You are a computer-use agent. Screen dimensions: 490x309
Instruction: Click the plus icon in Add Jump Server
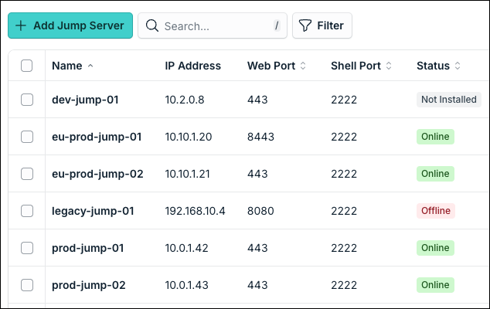tap(21, 25)
